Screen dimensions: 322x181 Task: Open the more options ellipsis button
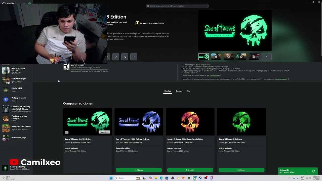tap(134, 57)
